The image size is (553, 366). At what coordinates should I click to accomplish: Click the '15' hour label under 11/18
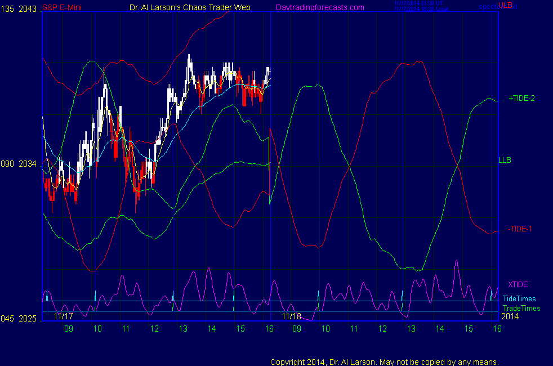pos(469,329)
